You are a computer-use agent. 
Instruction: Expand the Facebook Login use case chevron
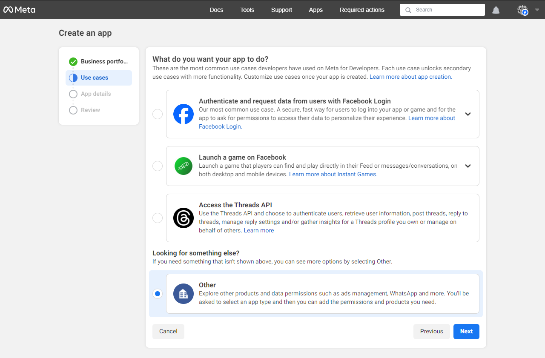tap(468, 114)
